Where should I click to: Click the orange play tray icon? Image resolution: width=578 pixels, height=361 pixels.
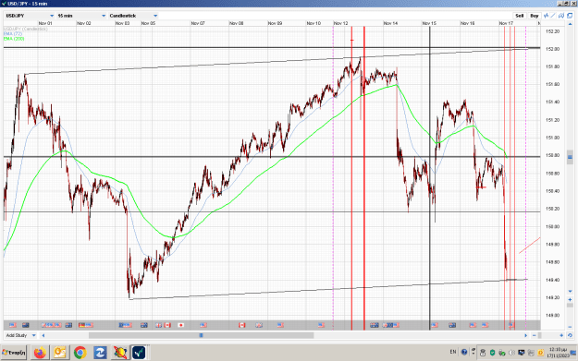pyautogui.click(x=540, y=353)
